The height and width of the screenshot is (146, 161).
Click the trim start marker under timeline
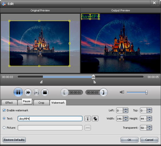point(41,82)
